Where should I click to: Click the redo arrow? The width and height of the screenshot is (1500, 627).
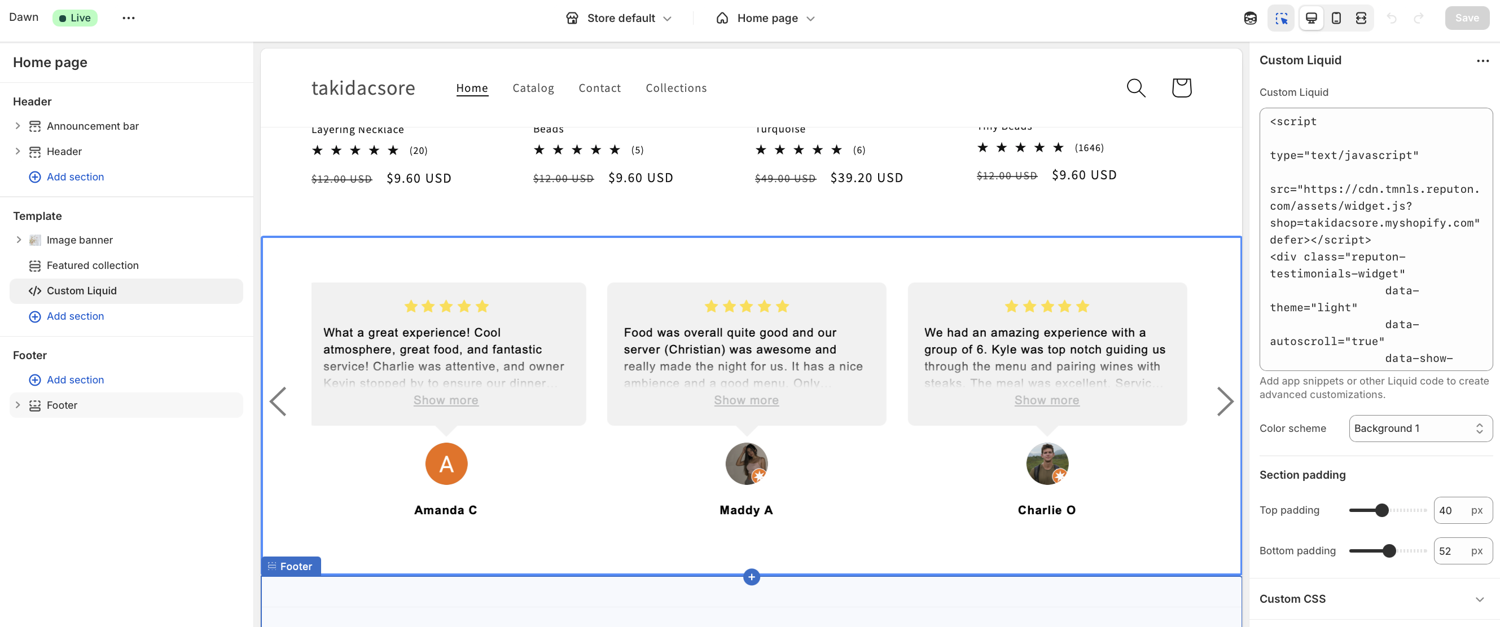coord(1419,18)
